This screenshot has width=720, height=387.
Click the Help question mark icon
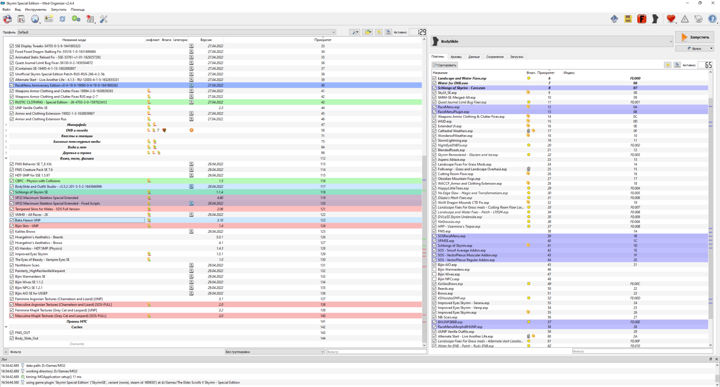712,19
